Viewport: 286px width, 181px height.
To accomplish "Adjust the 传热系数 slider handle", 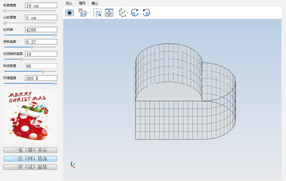I will (32, 47).
